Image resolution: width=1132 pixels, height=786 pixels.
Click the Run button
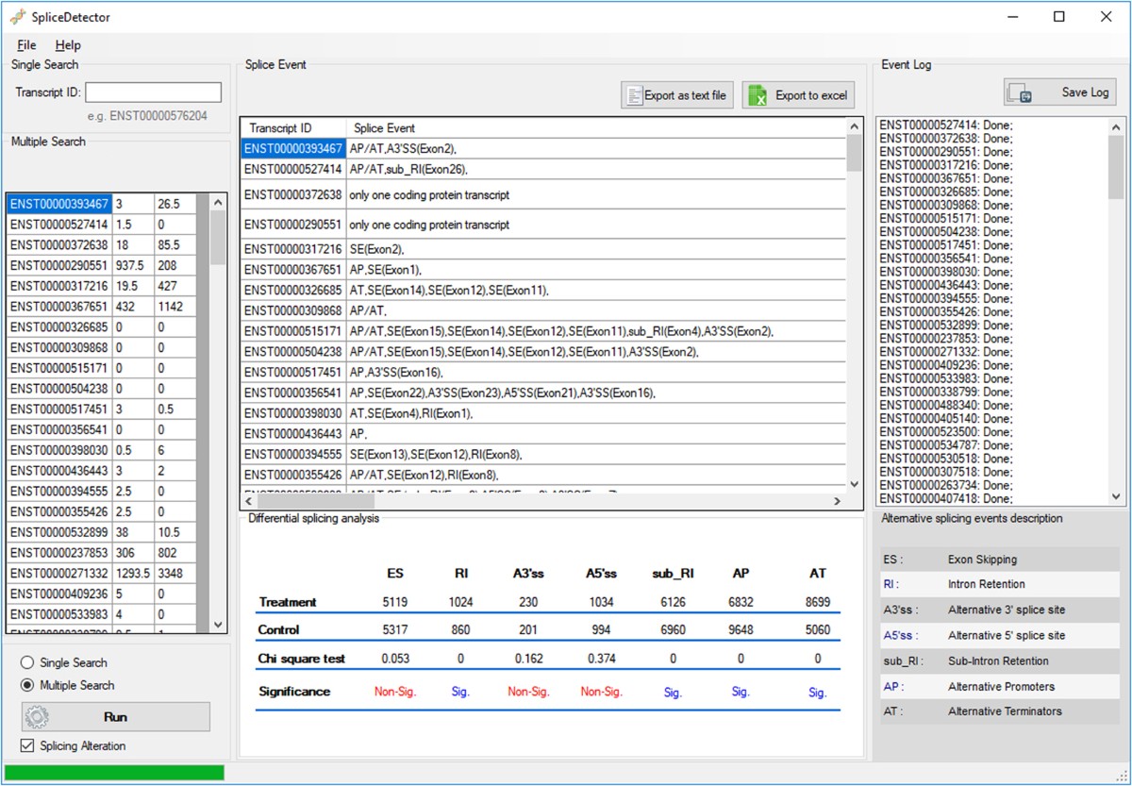tap(115, 717)
